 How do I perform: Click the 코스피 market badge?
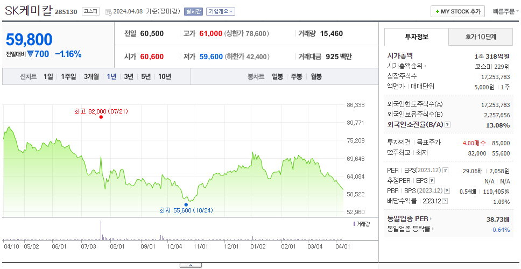click(91, 11)
